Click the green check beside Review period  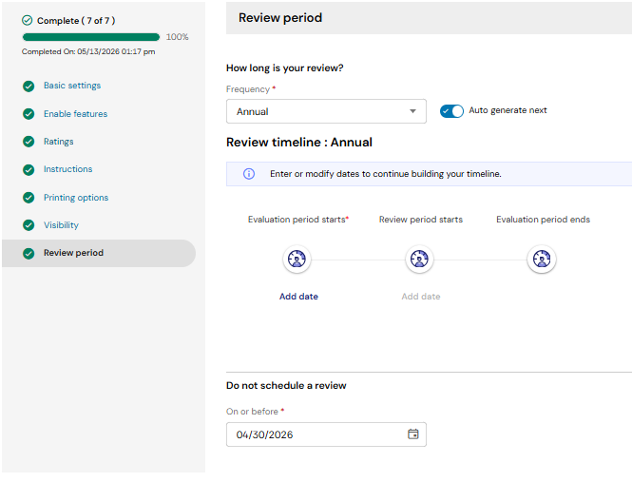[x=29, y=253]
